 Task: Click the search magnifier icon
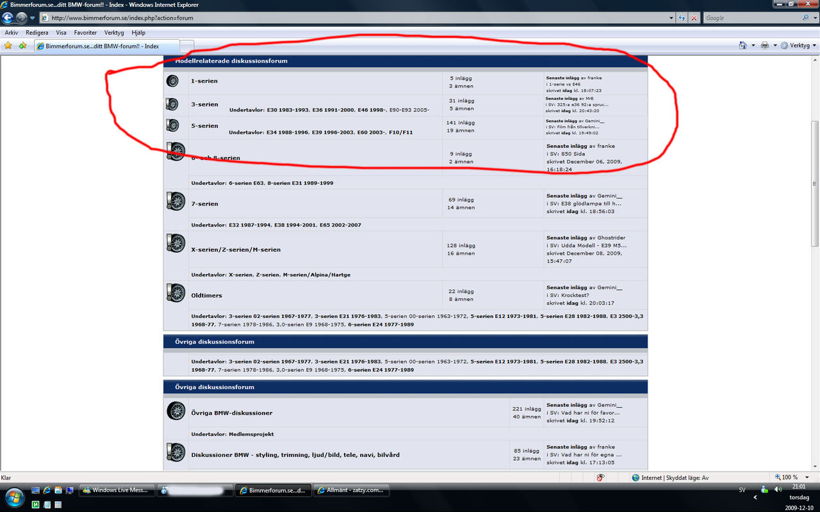coord(806,18)
